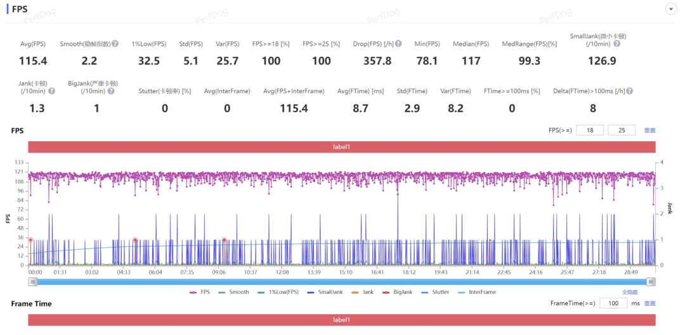The image size is (685, 335).
Task: Click help icon beside Delta(FTime)>100ms
Action: click(x=630, y=91)
